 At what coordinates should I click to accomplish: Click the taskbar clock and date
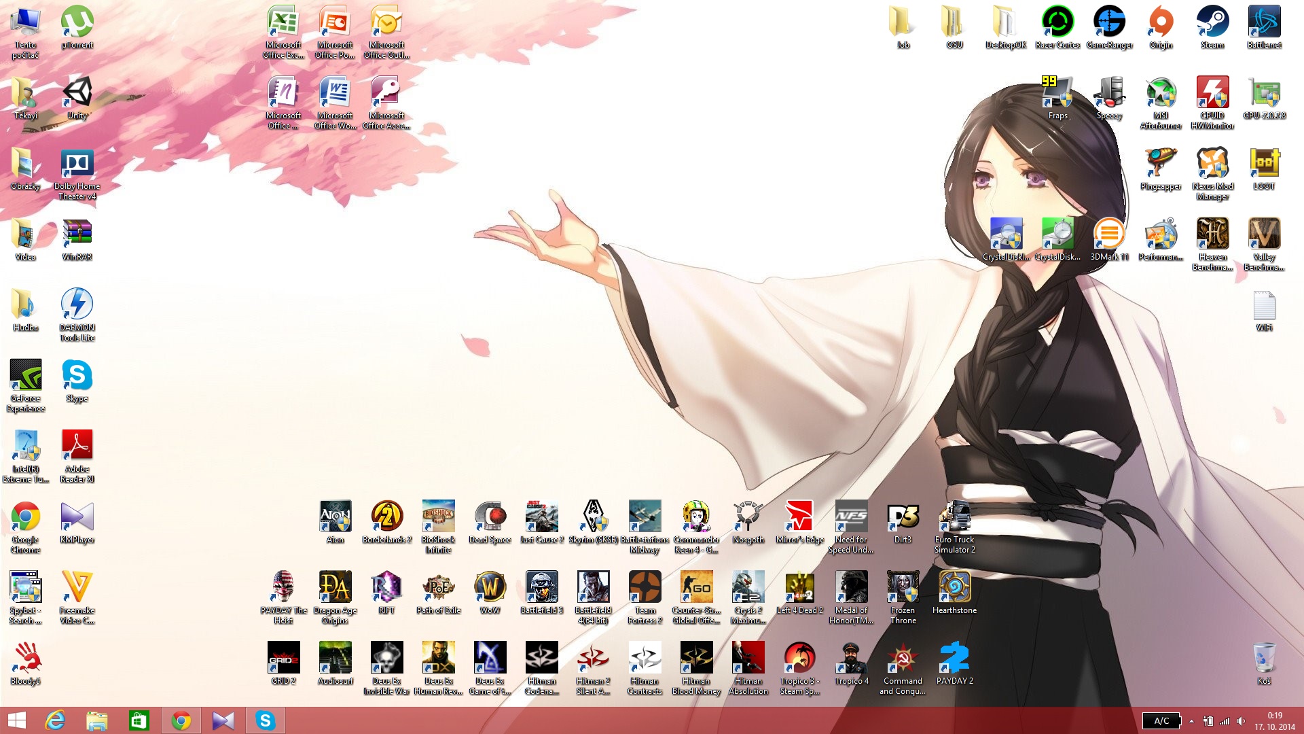point(1274,721)
